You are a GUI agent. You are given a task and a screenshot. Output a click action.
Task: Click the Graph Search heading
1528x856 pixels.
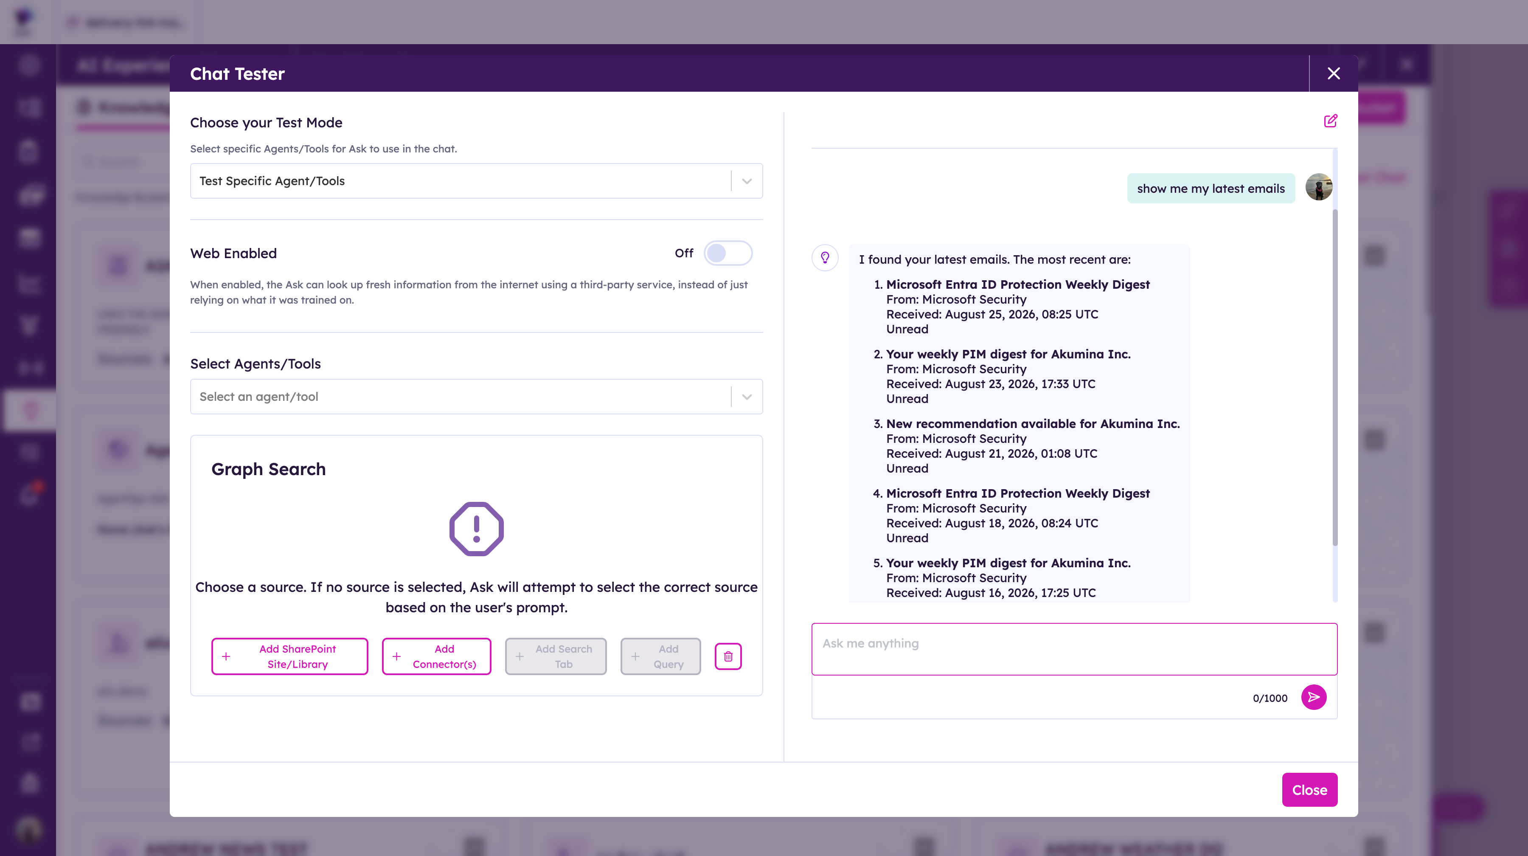point(269,470)
